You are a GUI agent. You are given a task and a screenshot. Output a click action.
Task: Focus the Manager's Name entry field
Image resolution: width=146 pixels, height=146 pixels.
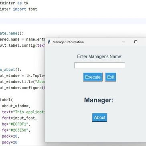tap(99, 66)
